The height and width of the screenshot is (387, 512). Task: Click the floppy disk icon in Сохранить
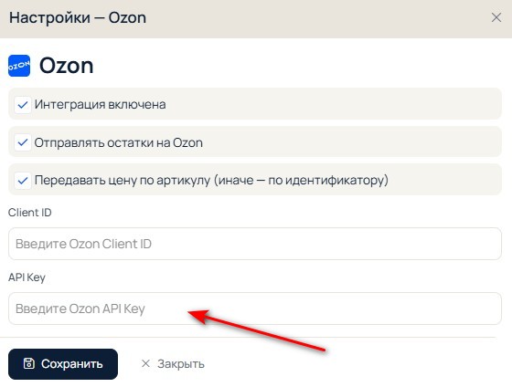[x=28, y=363]
